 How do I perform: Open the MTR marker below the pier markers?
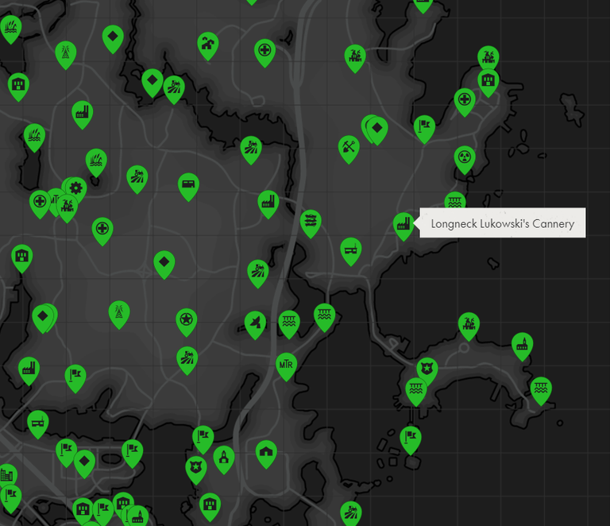coord(286,365)
